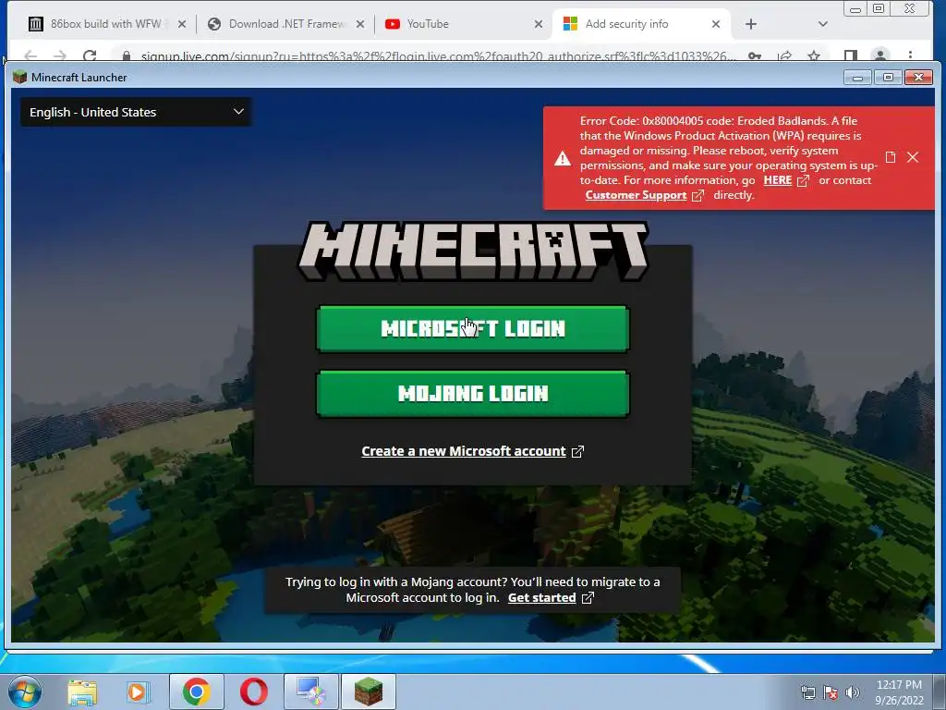Click the signup.live.com address bar
The image size is (946, 710).
[437, 56]
